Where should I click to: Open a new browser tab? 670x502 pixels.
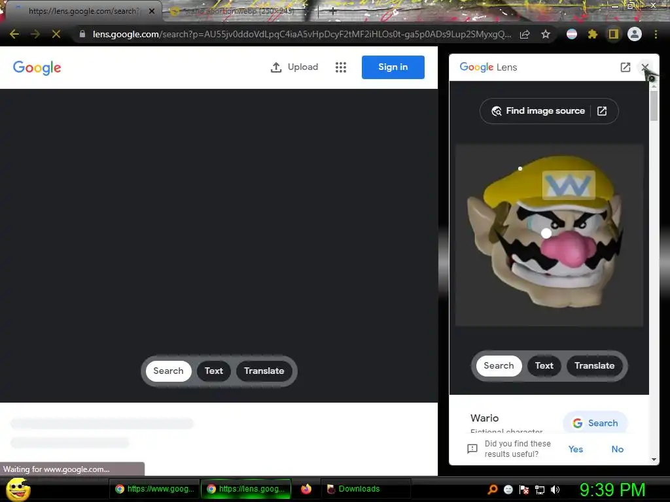click(x=333, y=12)
